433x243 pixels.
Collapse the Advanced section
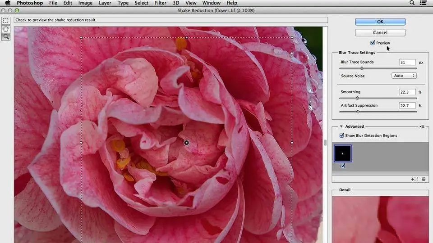341,126
